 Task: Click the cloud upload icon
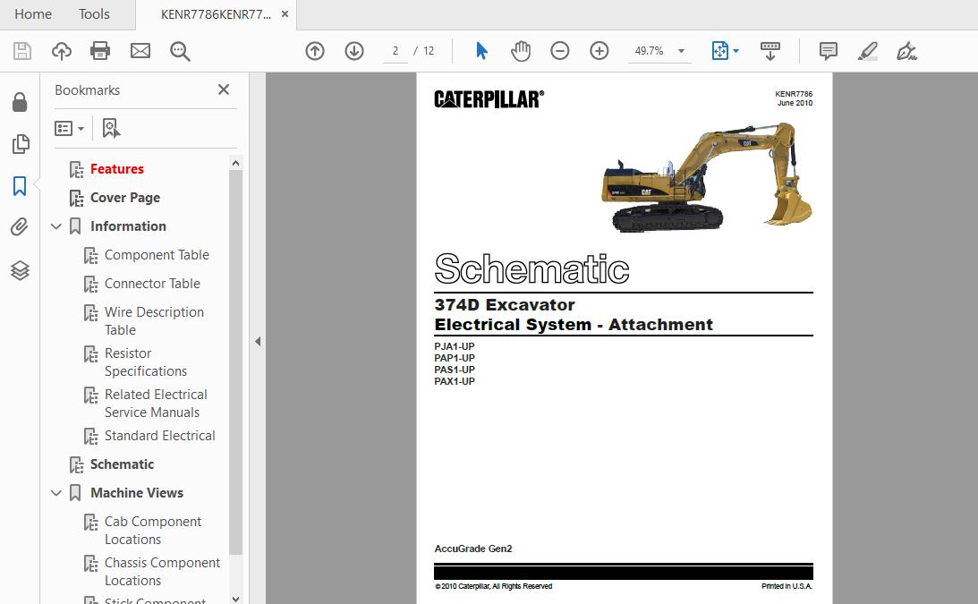61,50
